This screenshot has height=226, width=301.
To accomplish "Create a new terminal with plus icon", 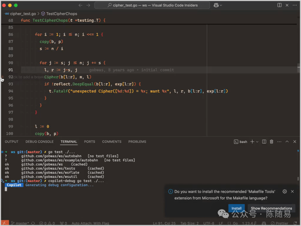I will pyautogui.click(x=252, y=142).
